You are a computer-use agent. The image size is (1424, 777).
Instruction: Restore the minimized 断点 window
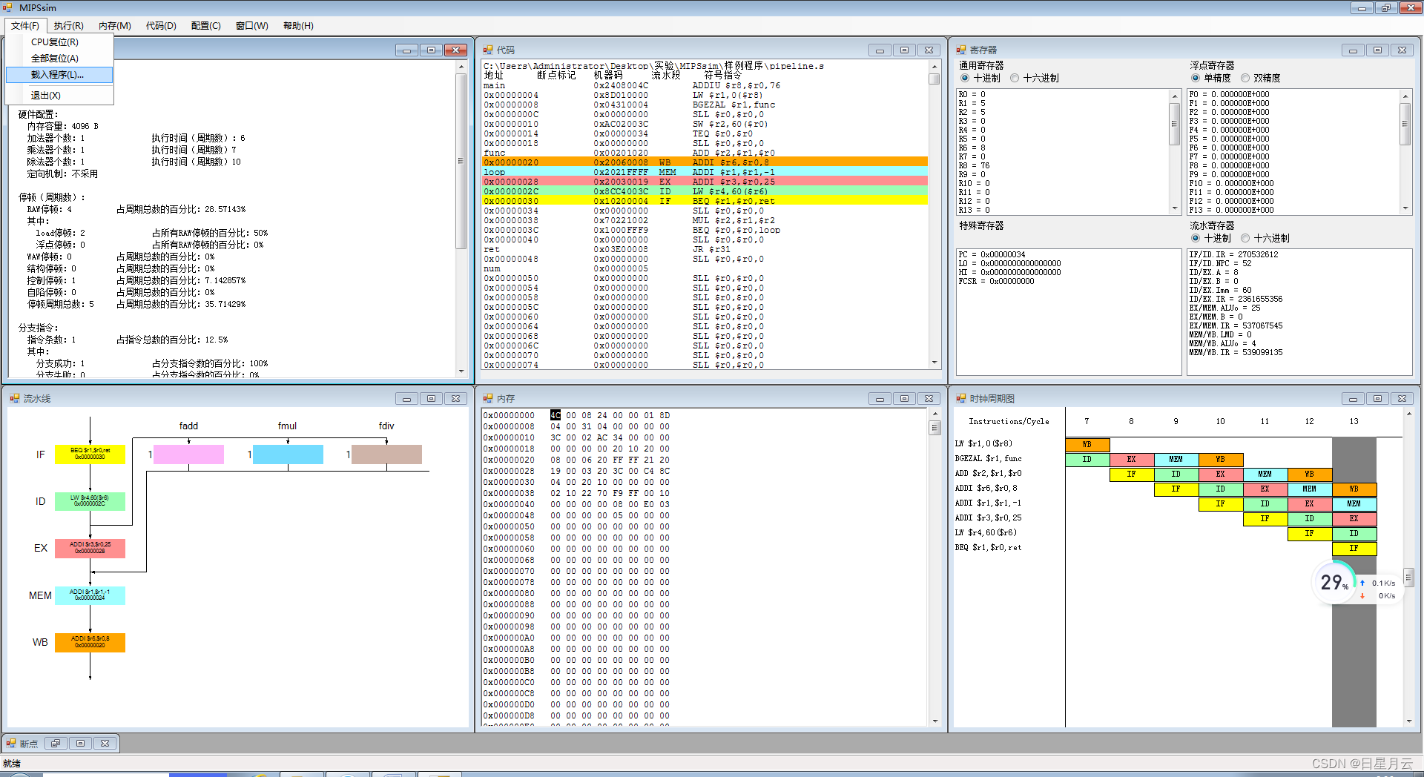click(x=56, y=744)
